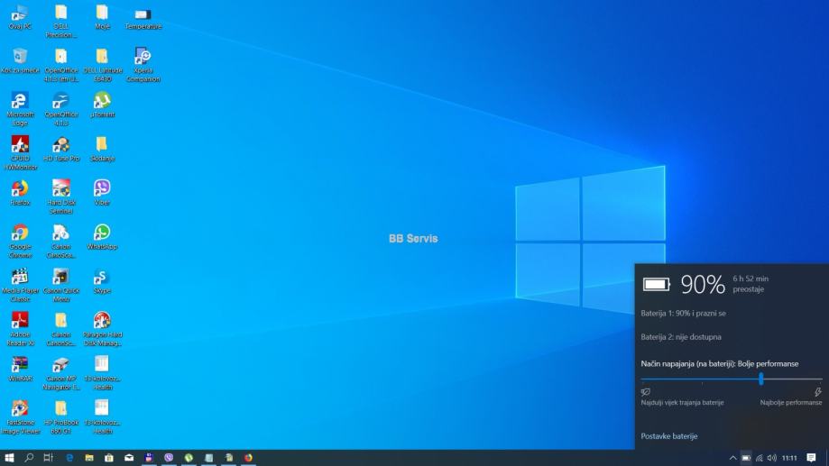Open Task View from the taskbar
829x466 pixels.
click(x=48, y=458)
